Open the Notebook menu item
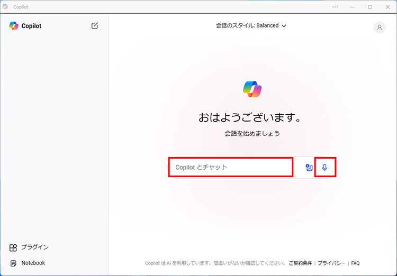This screenshot has width=397, height=276. (28, 263)
